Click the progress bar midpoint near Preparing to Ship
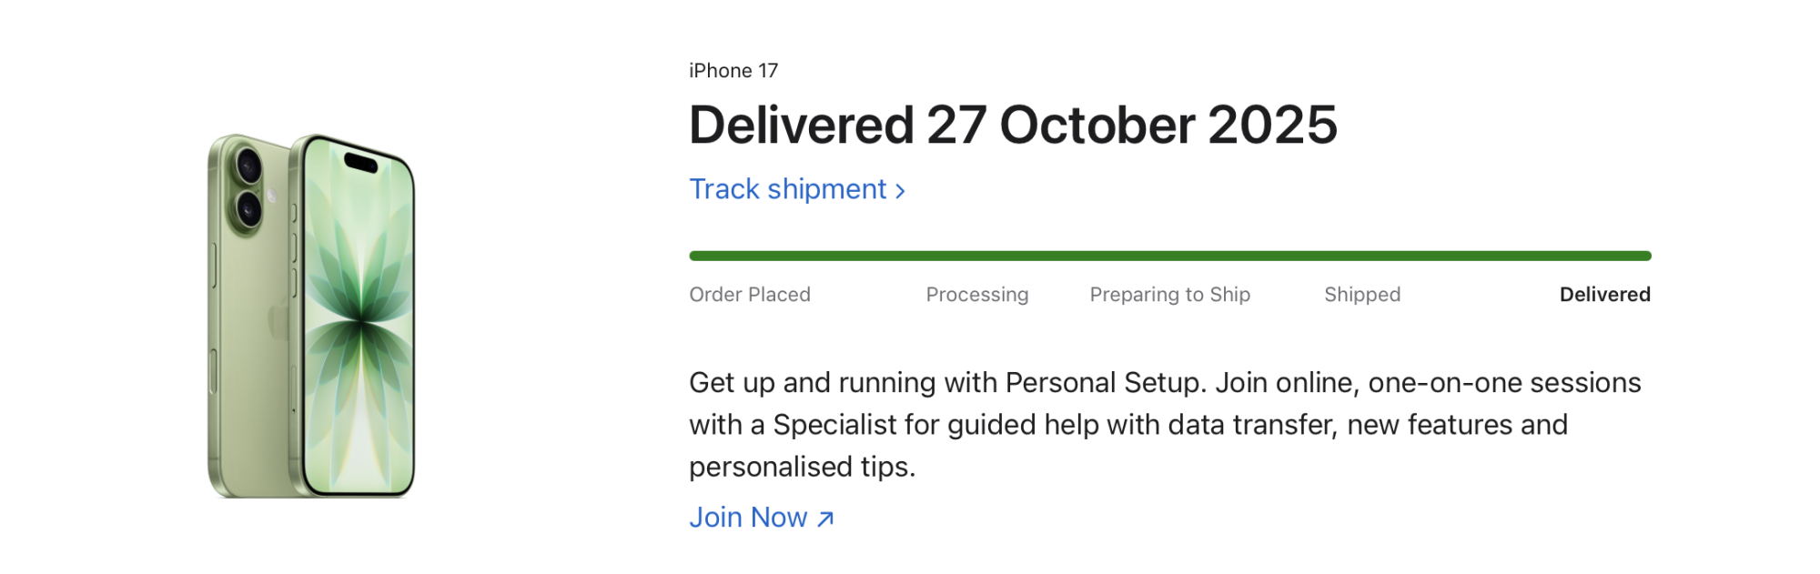 (1169, 255)
